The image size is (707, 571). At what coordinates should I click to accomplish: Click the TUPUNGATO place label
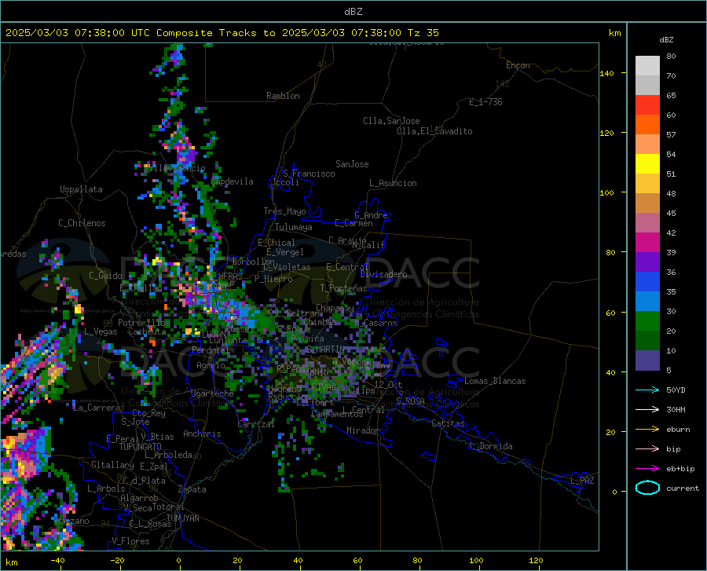pyautogui.click(x=141, y=447)
